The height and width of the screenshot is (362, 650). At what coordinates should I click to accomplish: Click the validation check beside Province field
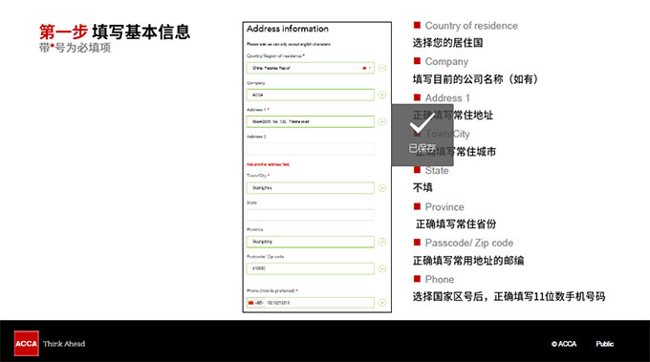click(x=382, y=242)
